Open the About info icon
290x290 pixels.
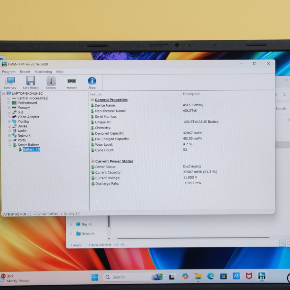[x=92, y=83]
